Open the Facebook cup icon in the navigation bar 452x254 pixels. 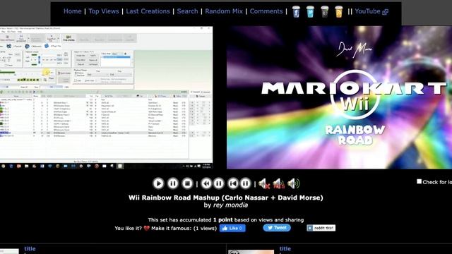(296, 12)
